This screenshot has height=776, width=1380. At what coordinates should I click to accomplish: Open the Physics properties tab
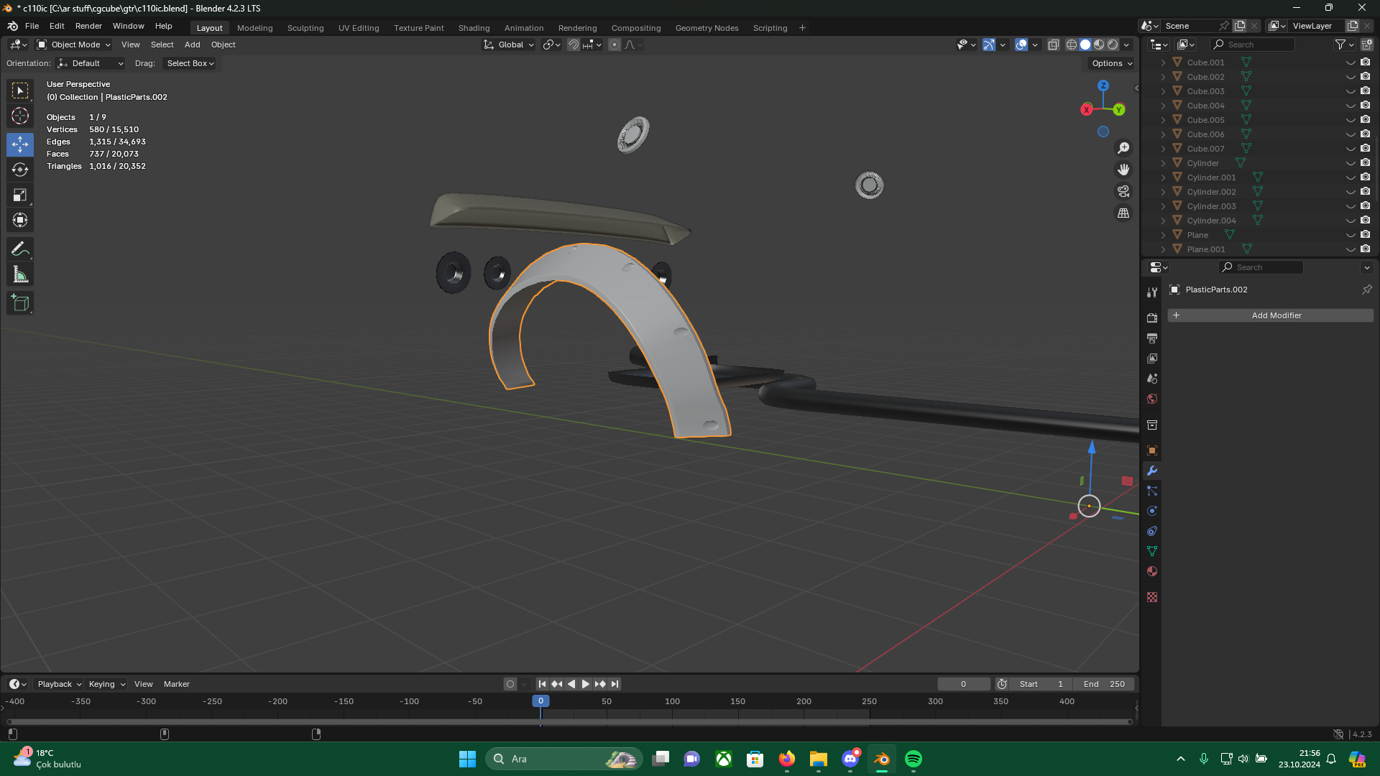pyautogui.click(x=1152, y=511)
